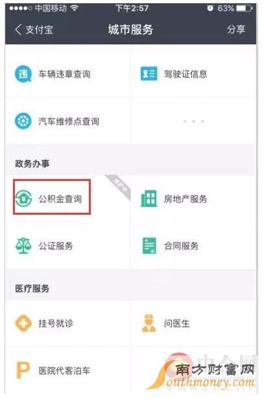Image resolution: width=266 pixels, height=399 pixels.
Task: Go back to 支付宝 using the arrow
Action: coord(19,29)
